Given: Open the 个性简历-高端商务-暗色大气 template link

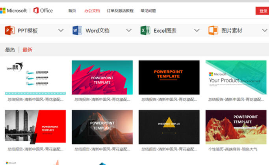Looking at the screenshot, I should pos(232,149).
